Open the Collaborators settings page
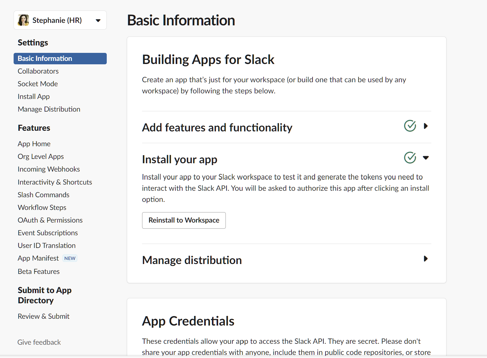 [x=38, y=71]
